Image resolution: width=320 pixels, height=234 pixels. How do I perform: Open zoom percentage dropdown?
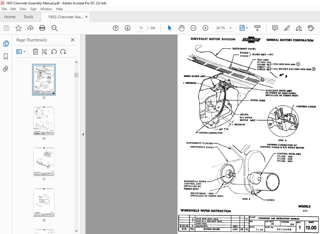230,28
